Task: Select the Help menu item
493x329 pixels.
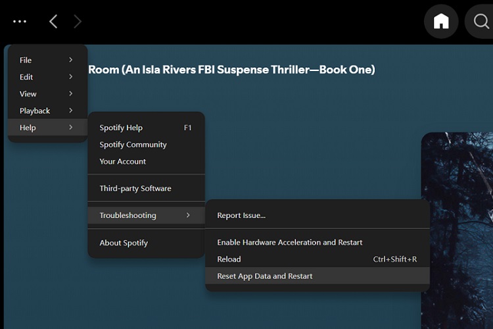Action: coord(47,128)
